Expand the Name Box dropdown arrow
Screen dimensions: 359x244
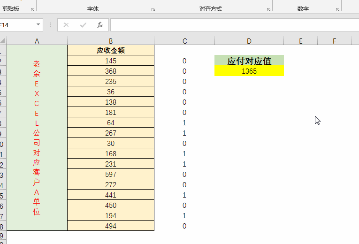(x=38, y=24)
